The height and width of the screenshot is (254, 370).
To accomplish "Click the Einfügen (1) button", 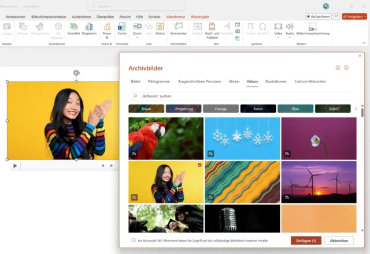I will [x=306, y=240].
